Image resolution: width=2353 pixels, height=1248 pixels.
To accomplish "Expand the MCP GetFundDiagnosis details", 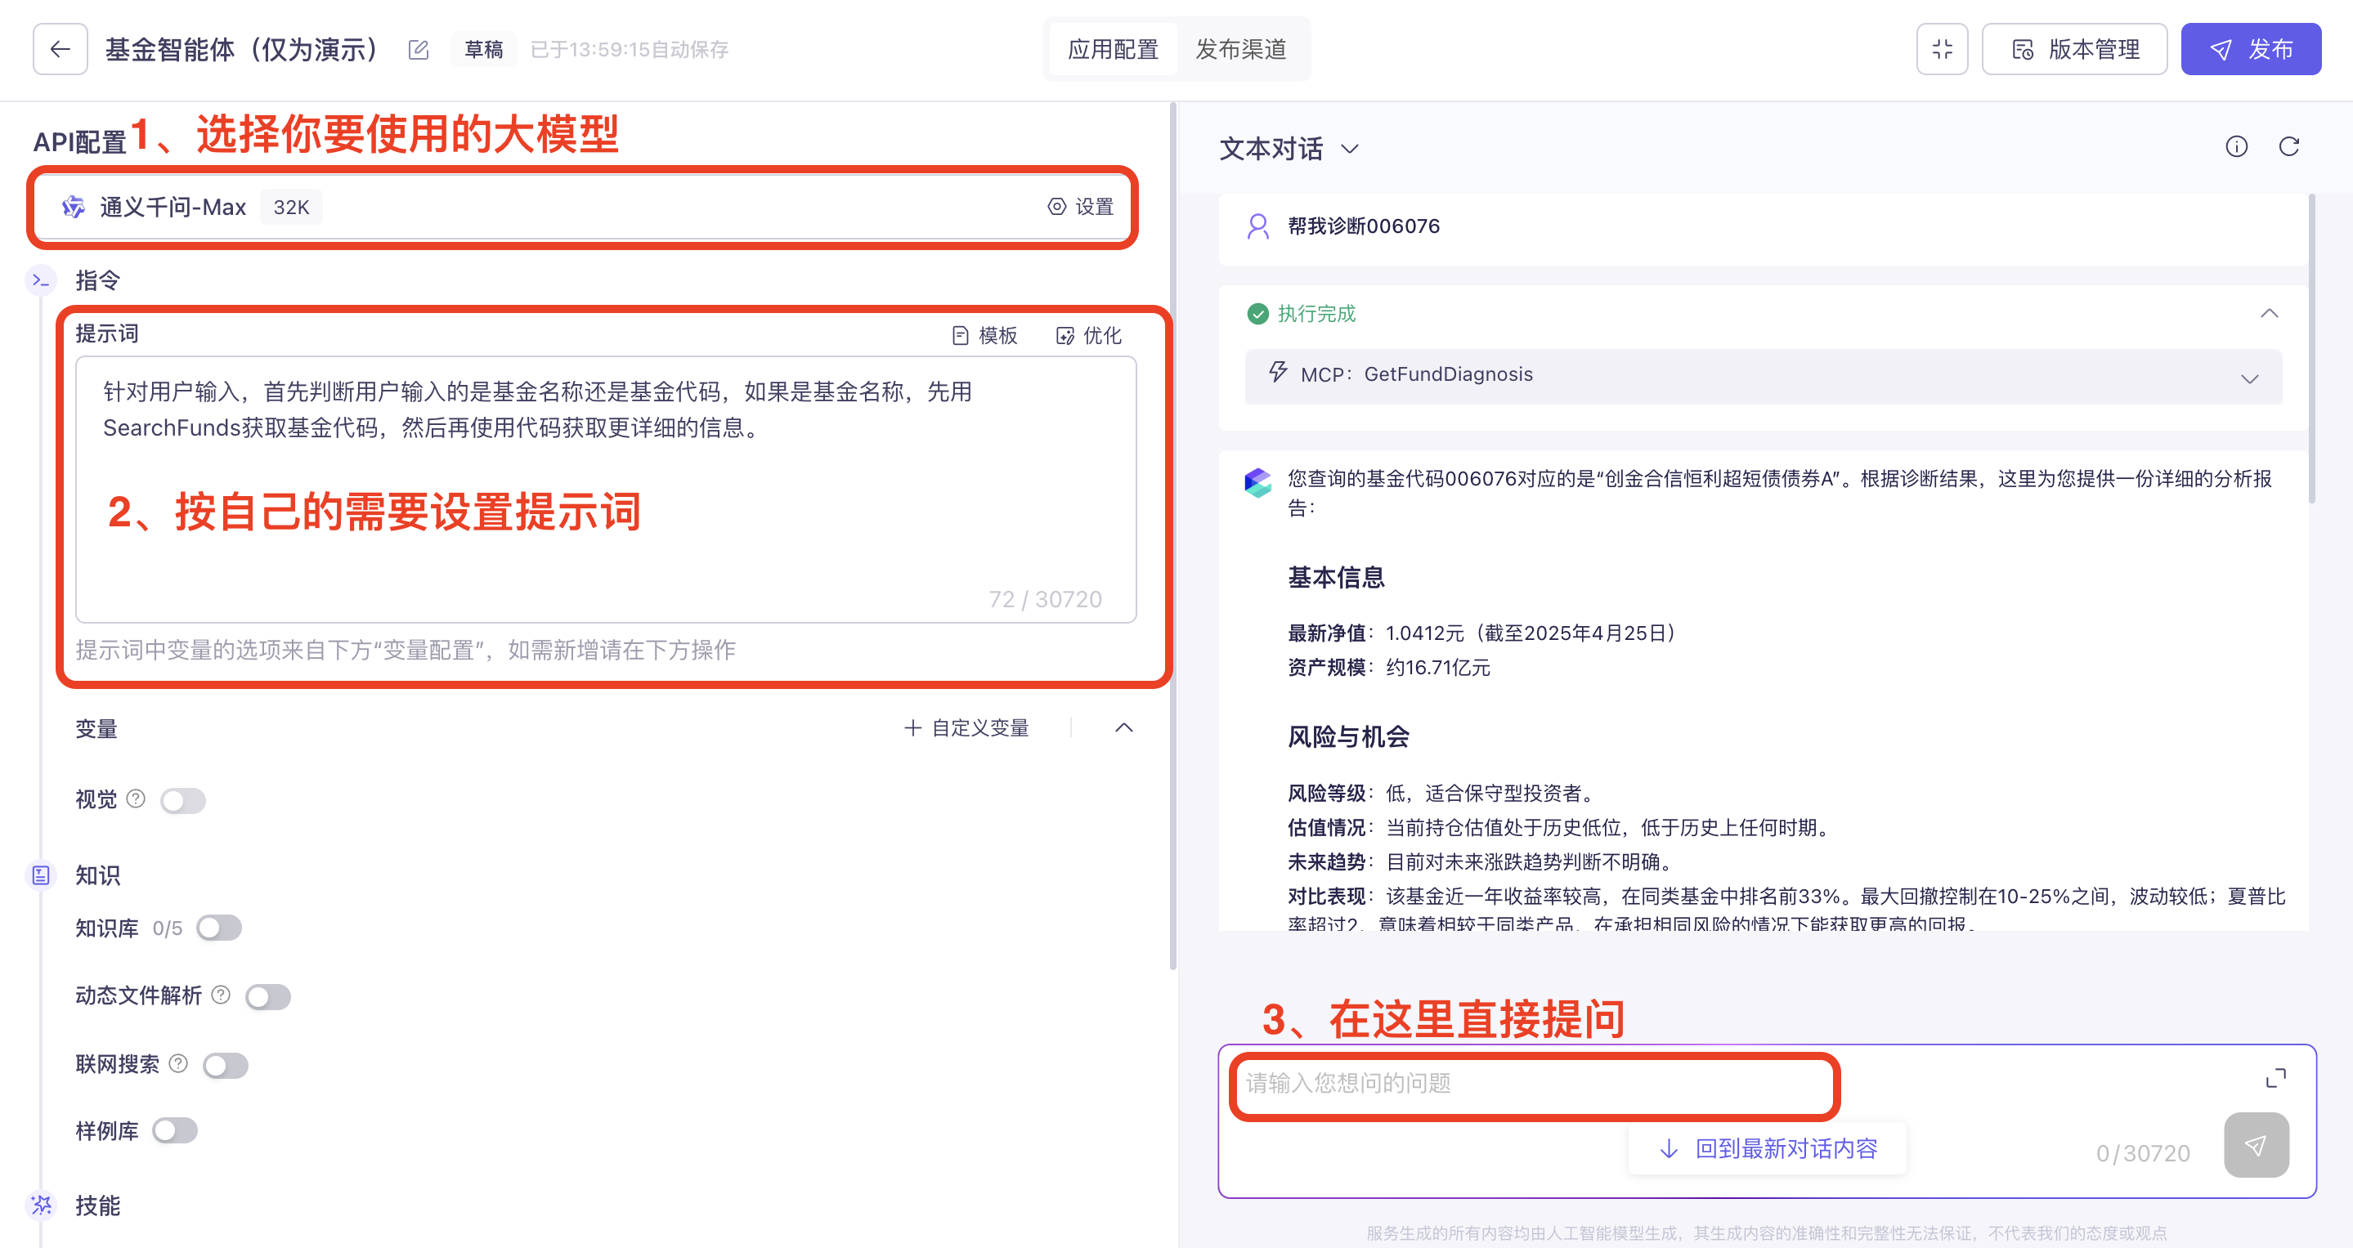I will pyautogui.click(x=2249, y=378).
